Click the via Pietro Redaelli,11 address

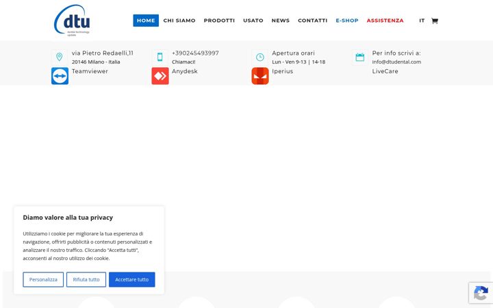pos(103,53)
